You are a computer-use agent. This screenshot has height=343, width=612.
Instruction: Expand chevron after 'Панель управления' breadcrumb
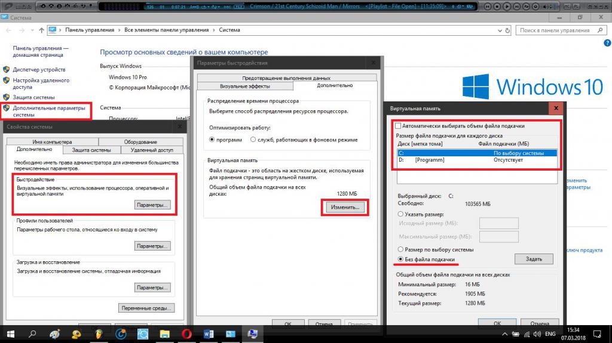[120, 30]
